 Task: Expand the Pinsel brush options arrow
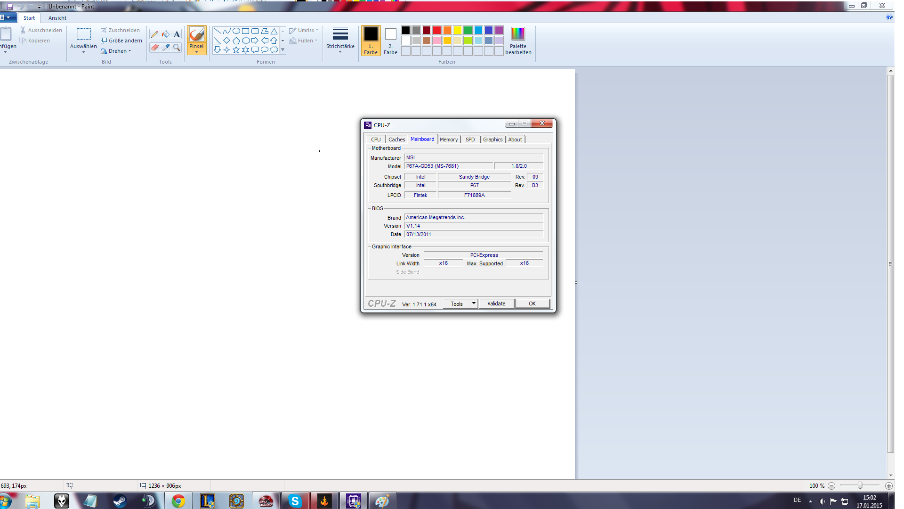point(196,52)
